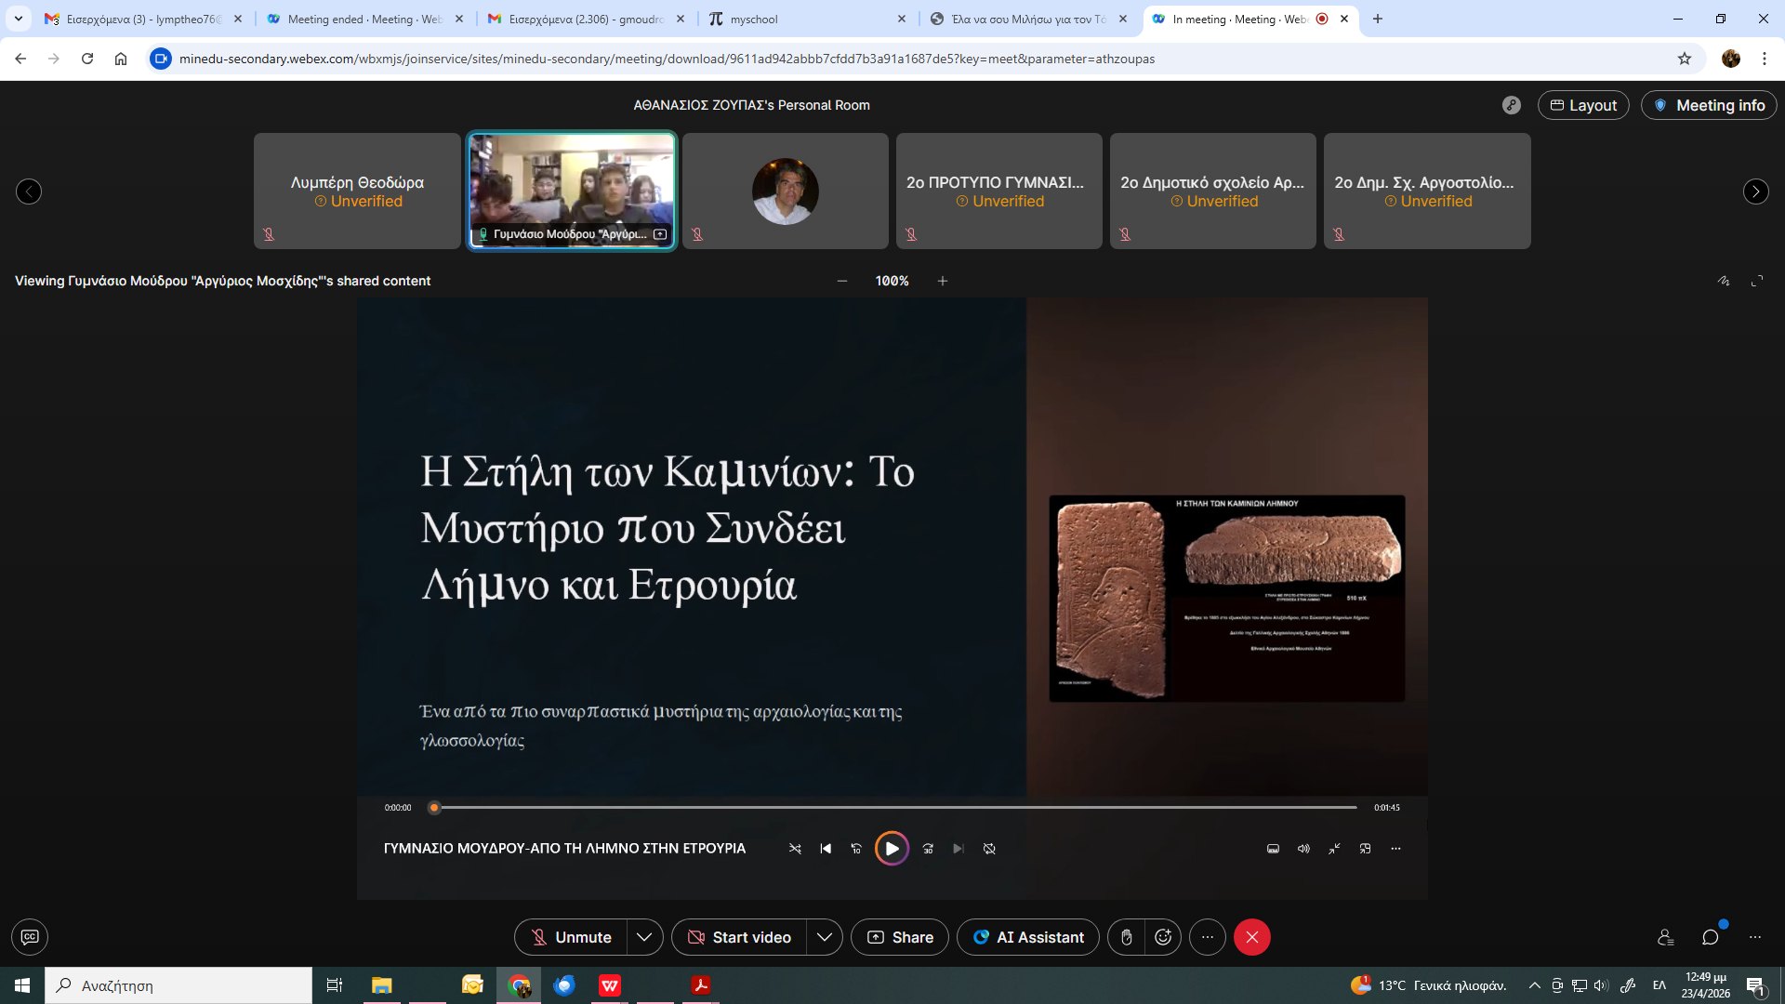The width and height of the screenshot is (1785, 1004).
Task: Click the closed captions icon
Action: pos(30,937)
